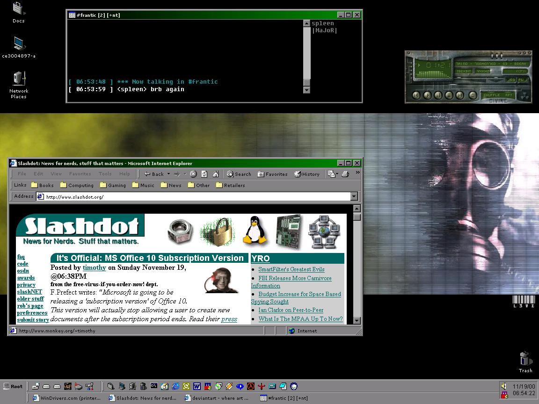This screenshot has height=404, width=539.
Task: Open the Retailers links folder
Action: 230,185
